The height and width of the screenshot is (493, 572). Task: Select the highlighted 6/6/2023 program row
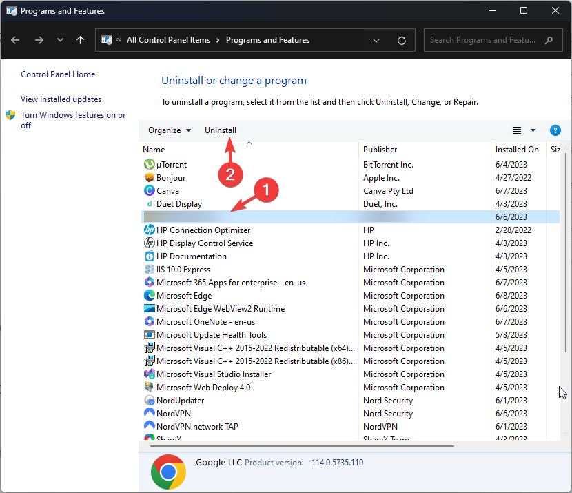pos(350,217)
